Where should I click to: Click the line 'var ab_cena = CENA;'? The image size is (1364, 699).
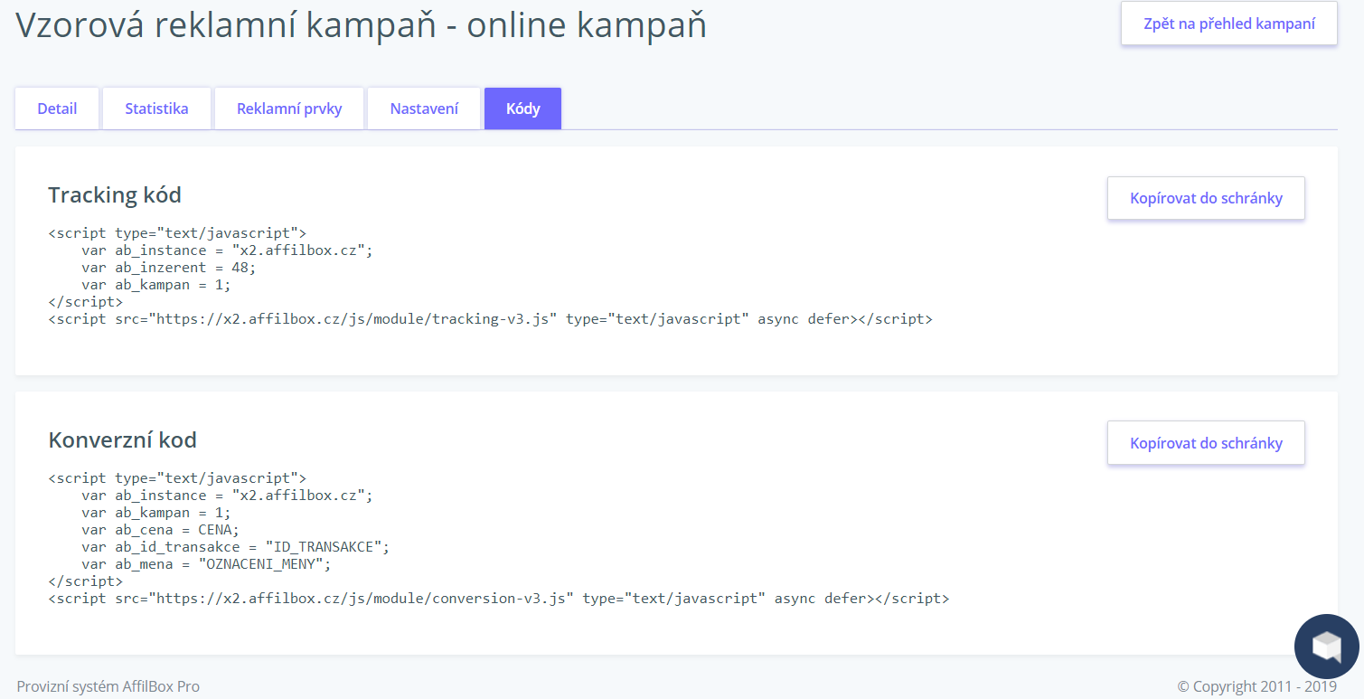click(161, 530)
